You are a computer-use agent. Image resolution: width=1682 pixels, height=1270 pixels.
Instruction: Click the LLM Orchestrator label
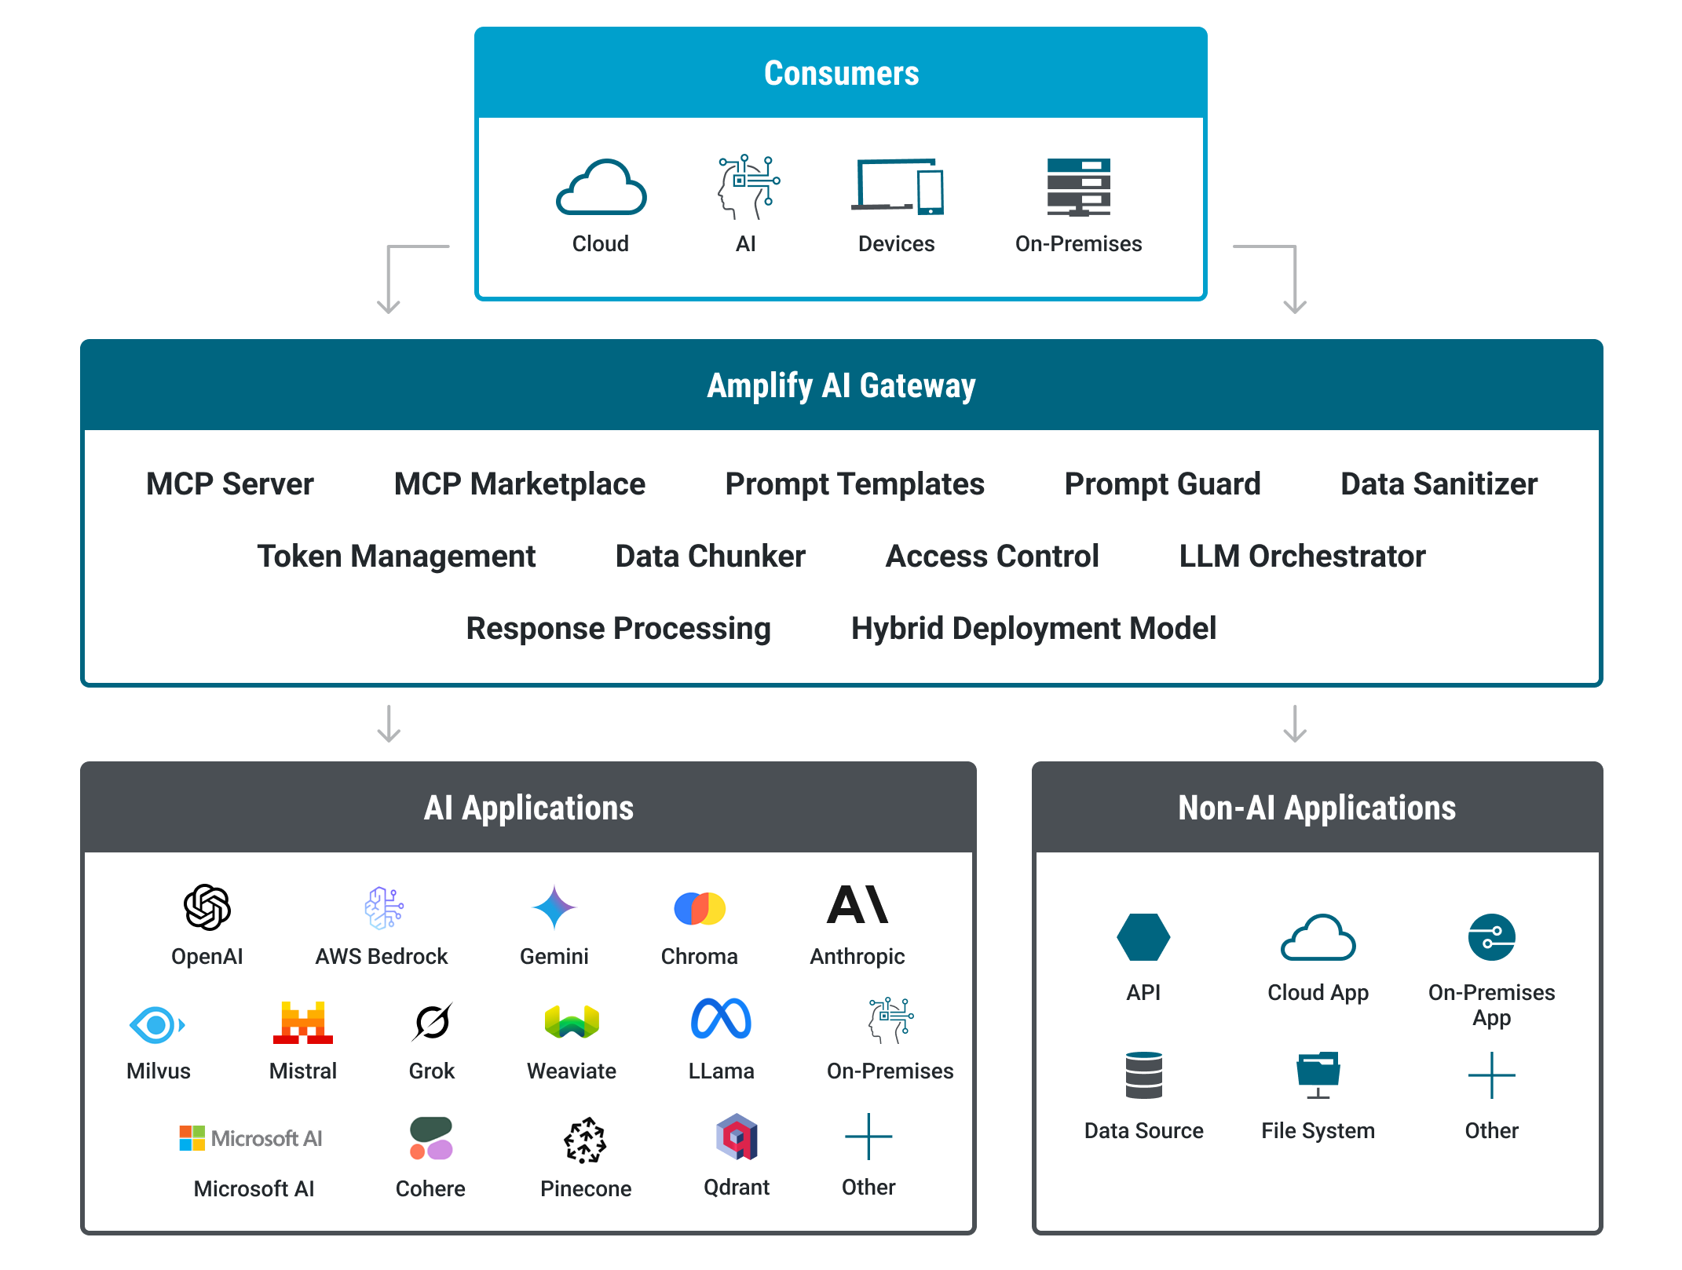coord(1301,557)
